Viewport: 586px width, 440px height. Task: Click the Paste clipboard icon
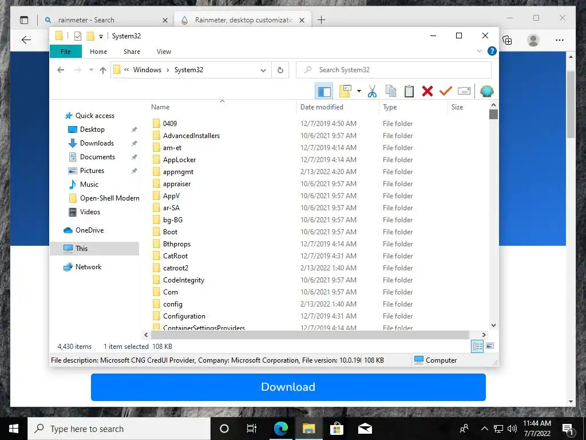pos(409,91)
